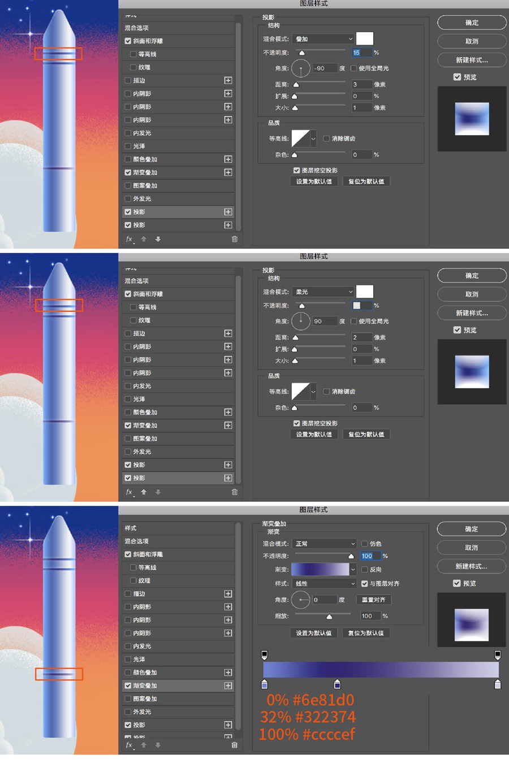The width and height of the screenshot is (509, 764).
Task: Click the opacity field showing 16
Action: coord(362,53)
